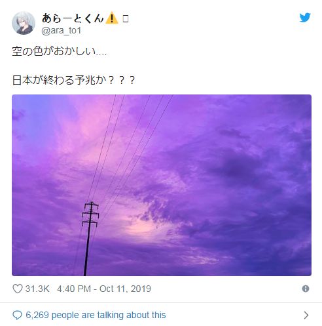Open "6,269 people are talking about this"
Screen dimensions: 322x326
96,315
